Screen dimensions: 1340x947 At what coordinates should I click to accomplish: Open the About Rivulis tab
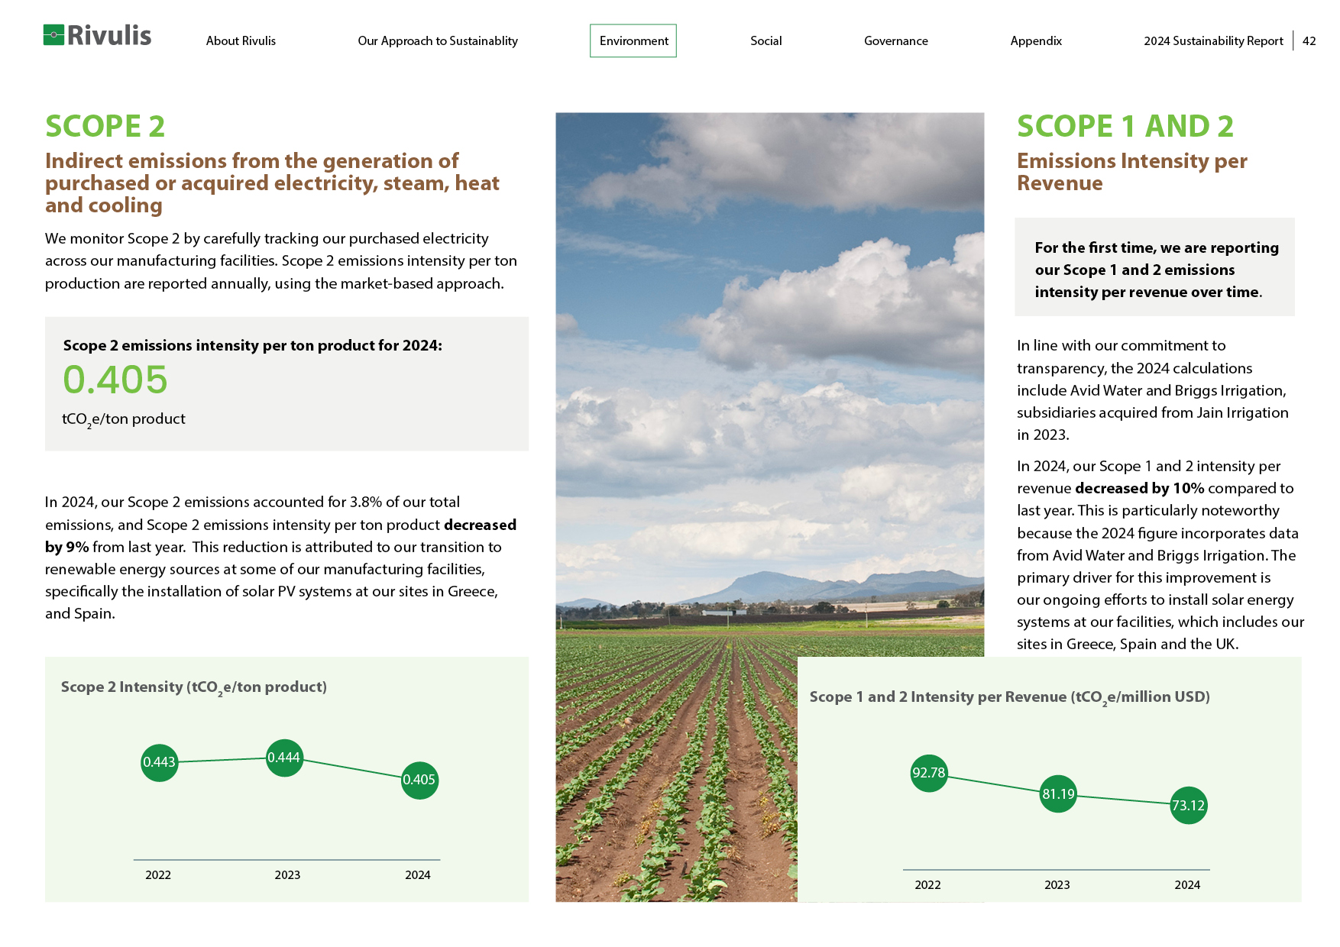241,41
